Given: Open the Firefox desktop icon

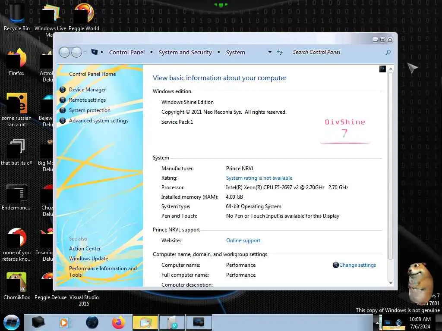Looking at the screenshot, I should [x=17, y=62].
